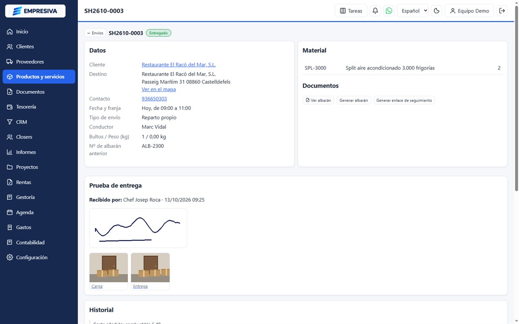This screenshot has width=519, height=324.
Task: Open the Carga photo thumbnail
Action: (x=109, y=267)
